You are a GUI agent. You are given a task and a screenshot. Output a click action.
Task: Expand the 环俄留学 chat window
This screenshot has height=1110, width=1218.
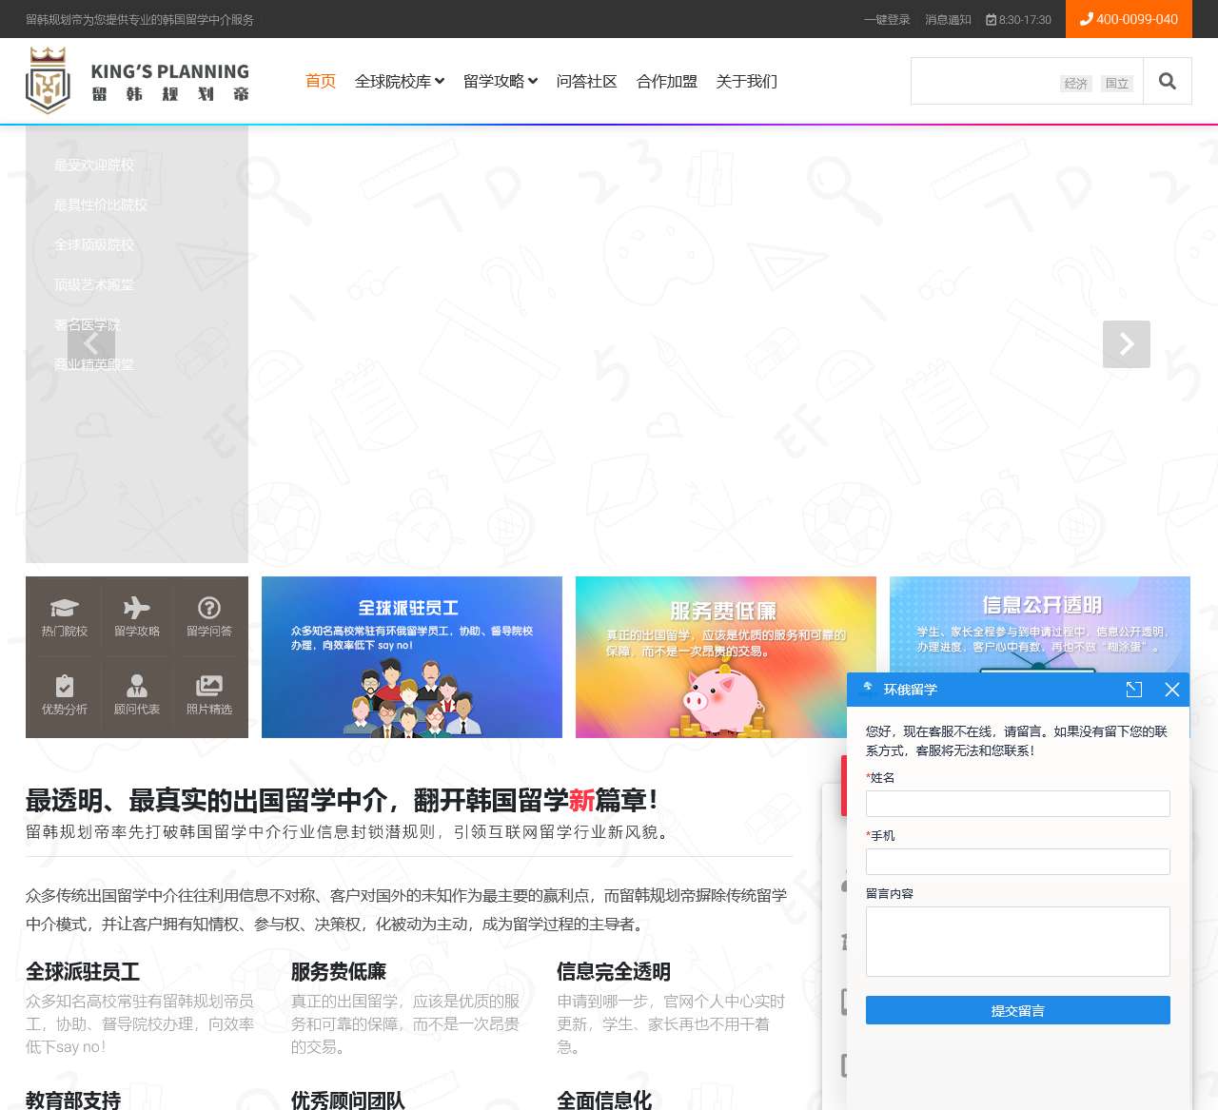coord(1133,690)
